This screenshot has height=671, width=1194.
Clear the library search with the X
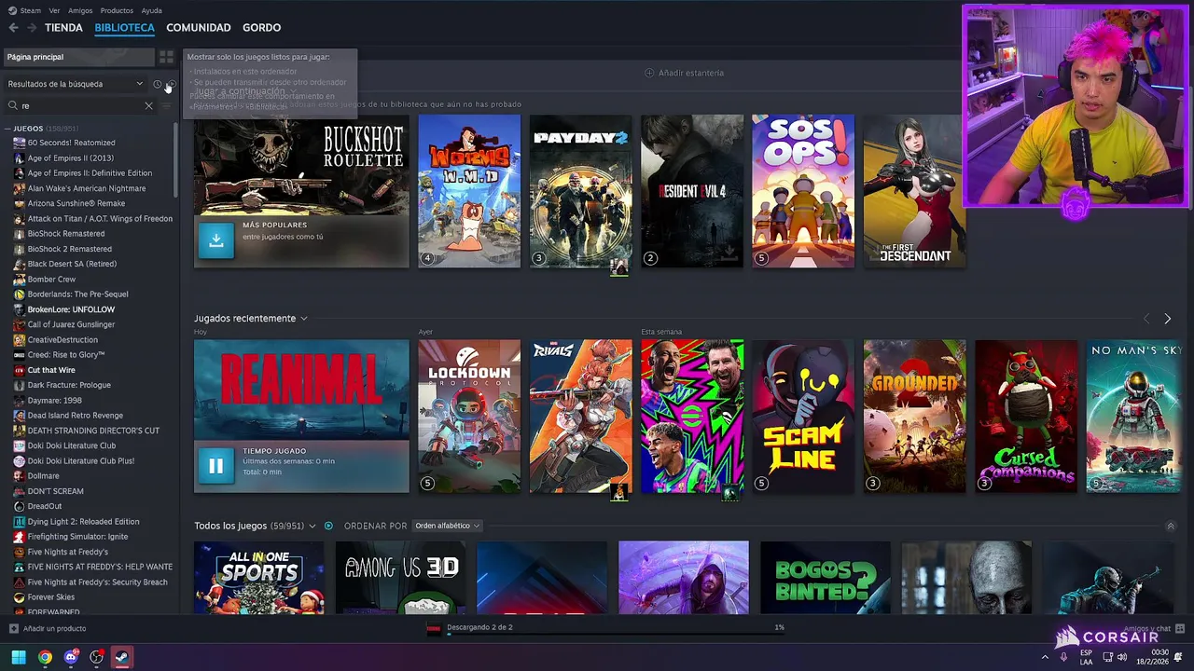pos(148,106)
